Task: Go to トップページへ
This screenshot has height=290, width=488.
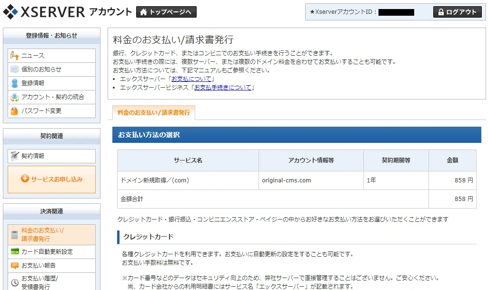Action: coord(167,12)
